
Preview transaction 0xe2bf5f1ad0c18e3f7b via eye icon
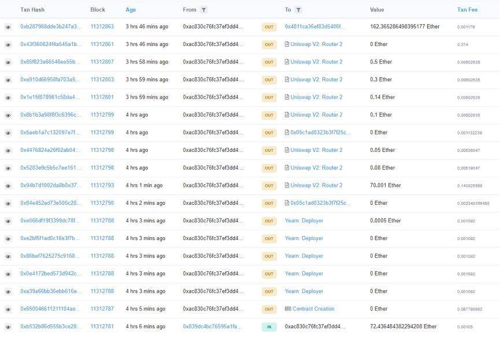pos(8,239)
